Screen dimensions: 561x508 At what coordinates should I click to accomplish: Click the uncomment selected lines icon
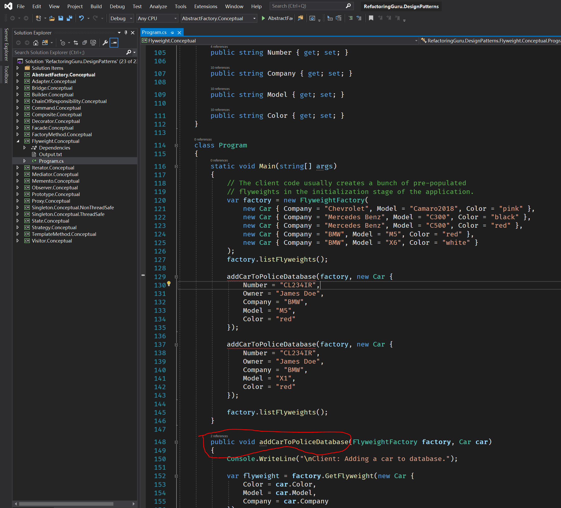point(359,18)
